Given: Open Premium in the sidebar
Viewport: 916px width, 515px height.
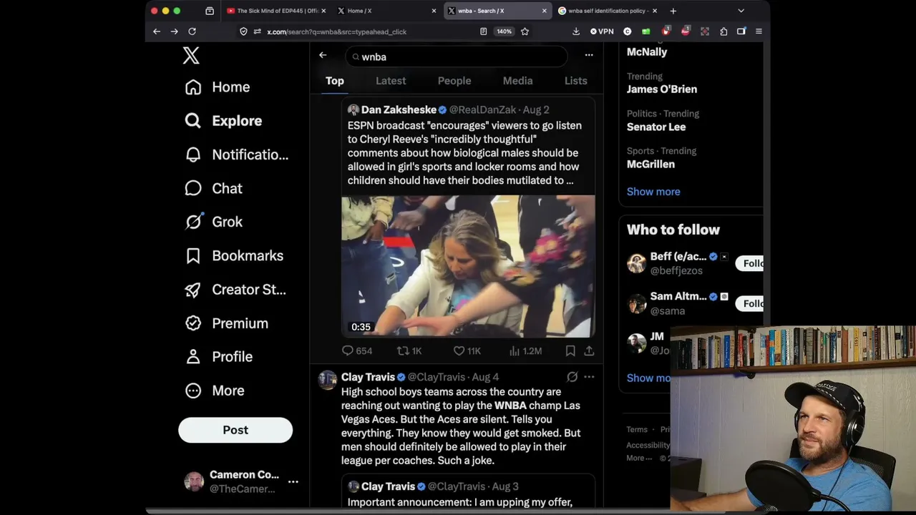Looking at the screenshot, I should click(x=226, y=323).
